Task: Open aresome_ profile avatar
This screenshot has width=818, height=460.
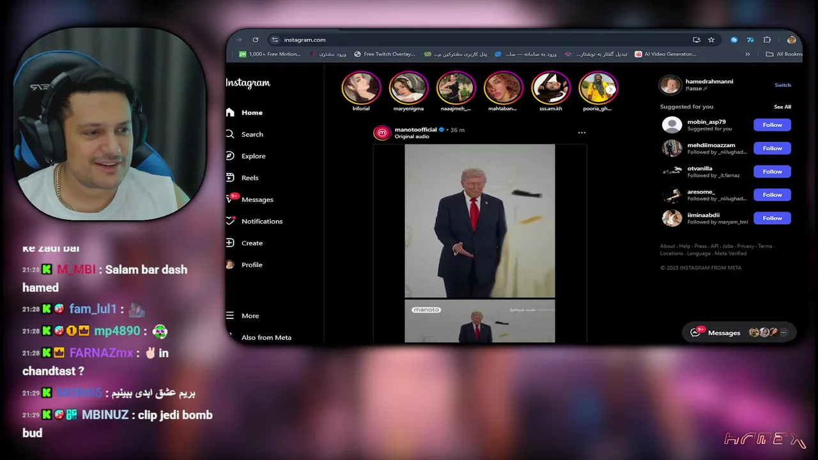Action: (672, 195)
